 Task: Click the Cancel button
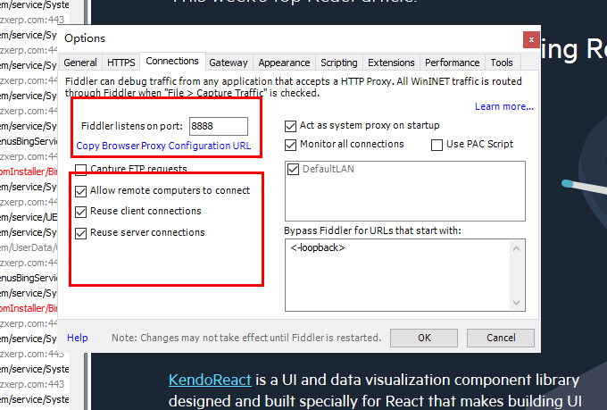[x=500, y=338]
